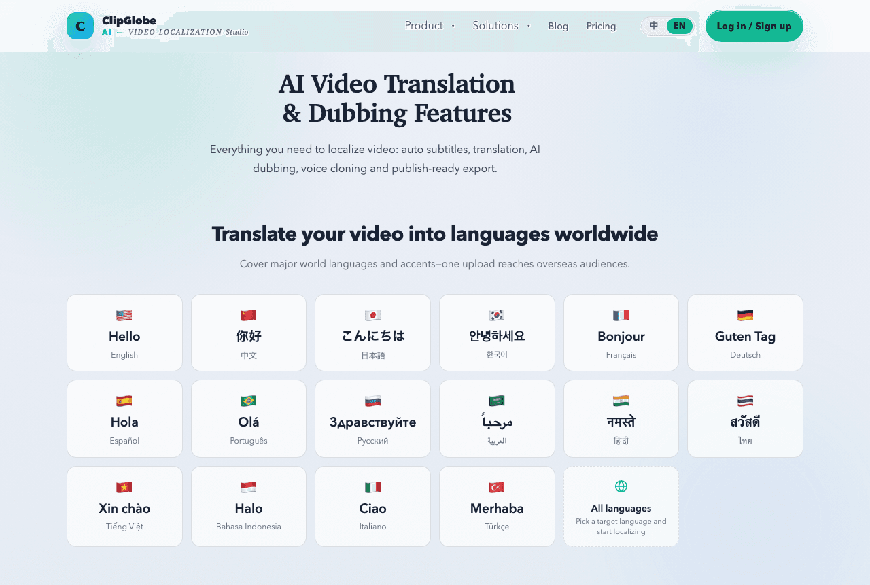Click the Log in / Sign up button
870x585 pixels.
point(754,26)
